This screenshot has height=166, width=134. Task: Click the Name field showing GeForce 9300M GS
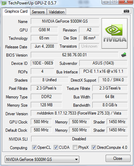pyautogui.click(x=65, y=21)
